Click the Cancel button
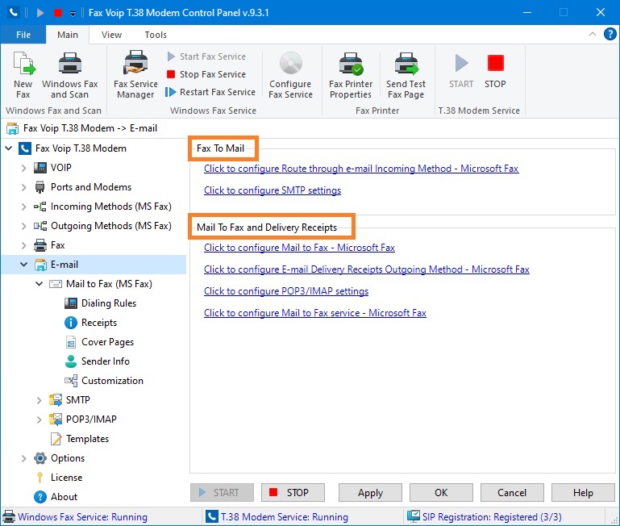Screen dimensions: 620x526 tap(512, 493)
